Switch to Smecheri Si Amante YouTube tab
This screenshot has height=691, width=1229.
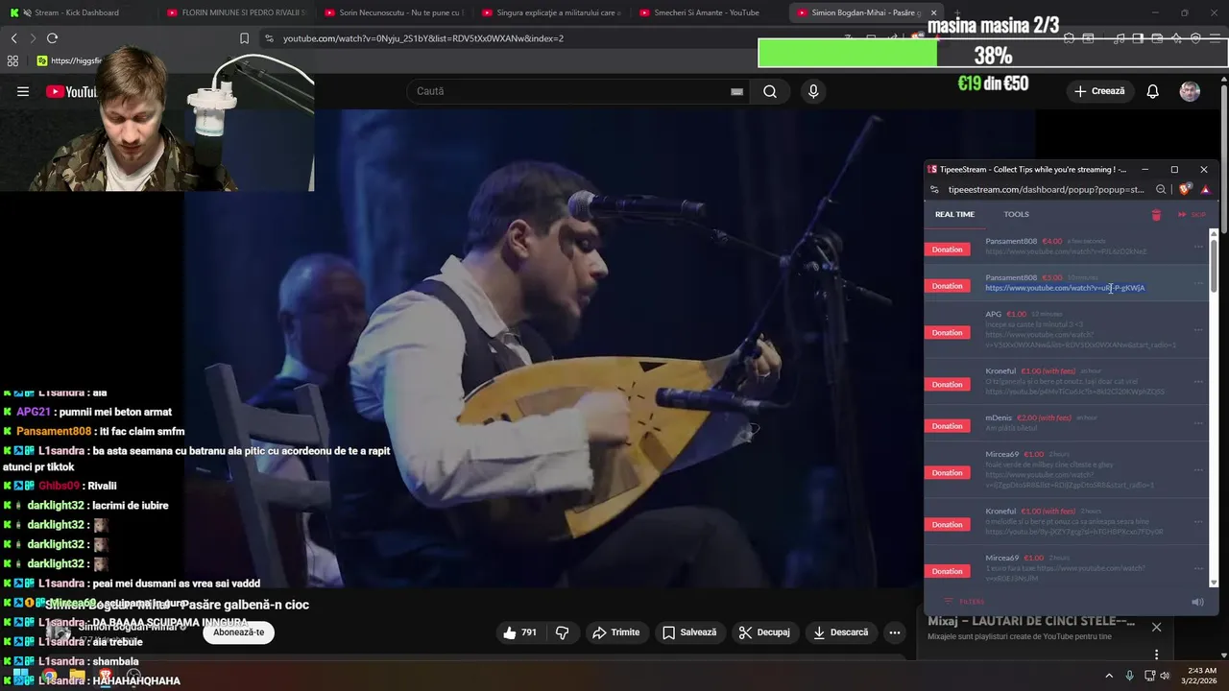click(x=708, y=12)
